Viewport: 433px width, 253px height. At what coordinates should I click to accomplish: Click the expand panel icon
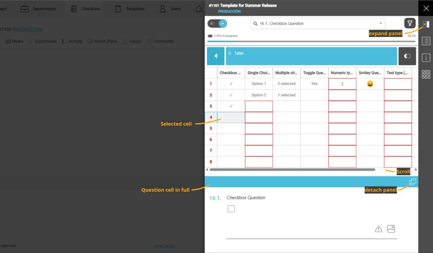tap(426, 25)
